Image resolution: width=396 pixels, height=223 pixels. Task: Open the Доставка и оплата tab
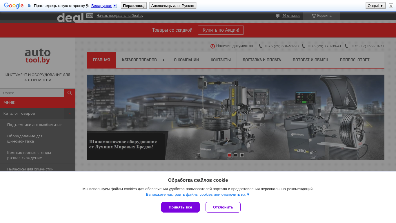[x=262, y=60]
